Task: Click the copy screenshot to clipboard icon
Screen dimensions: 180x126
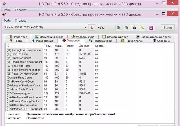Action: tap(126, 28)
